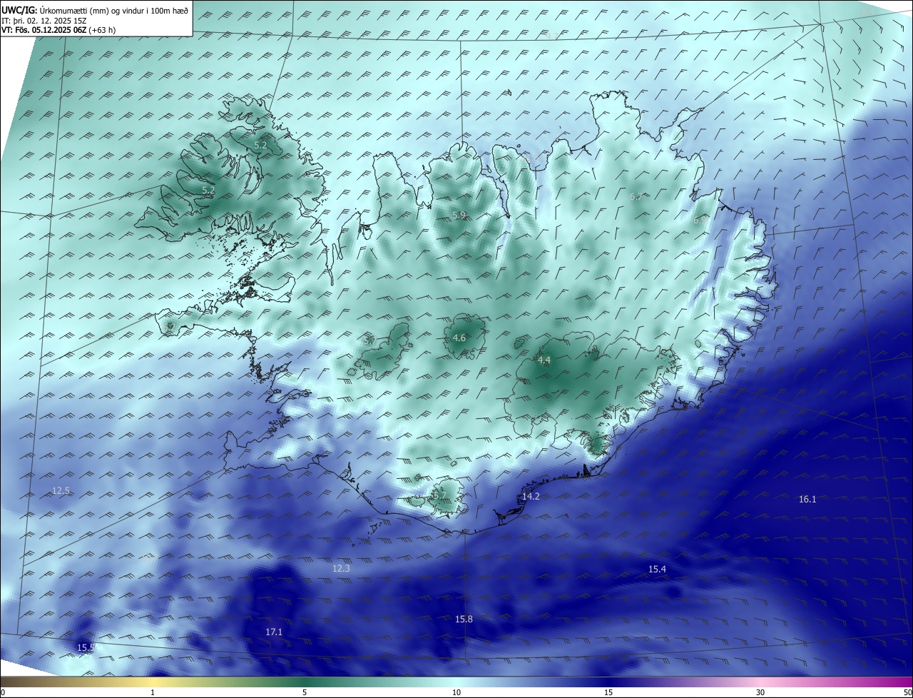Click the colorbar tick label 30
The image size is (913, 698).
pos(760,692)
